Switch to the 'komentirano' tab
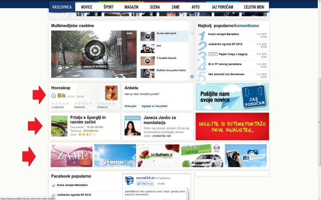 pyautogui.click(x=246, y=26)
